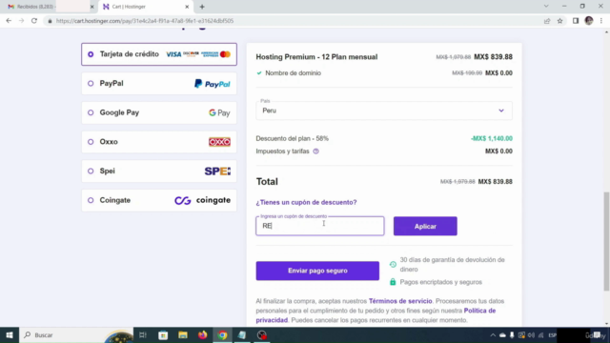610x343 pixels.
Task: Open ¿Tienes un cupón de descuento? link
Action: (306, 202)
